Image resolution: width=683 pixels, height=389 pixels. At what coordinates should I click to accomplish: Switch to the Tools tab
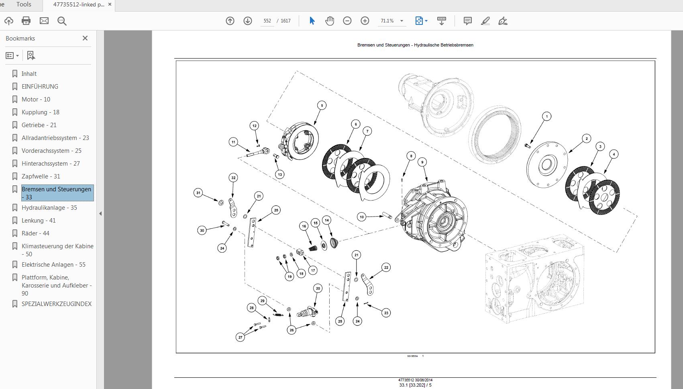(x=23, y=4)
